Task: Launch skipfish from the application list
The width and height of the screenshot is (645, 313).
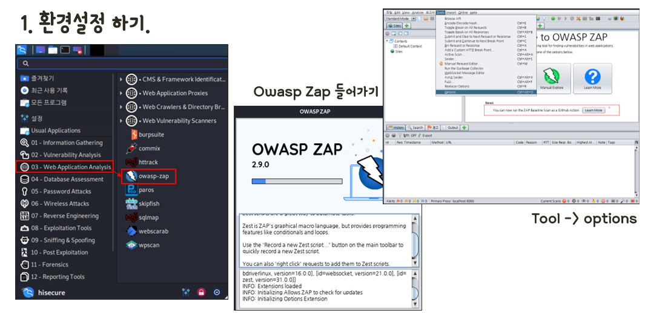Action: [x=143, y=204]
